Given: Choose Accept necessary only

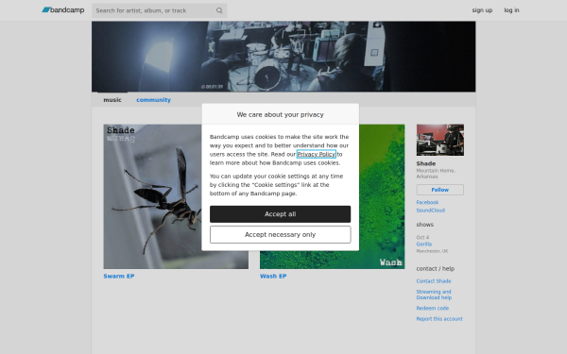Looking at the screenshot, I should (x=281, y=234).
